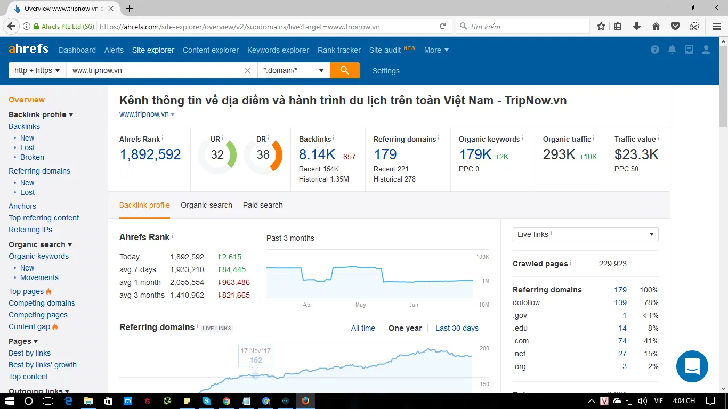Open the http + https protocol dropdown
The height and width of the screenshot is (409, 728).
tap(37, 70)
